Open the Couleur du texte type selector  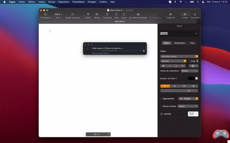point(169,79)
